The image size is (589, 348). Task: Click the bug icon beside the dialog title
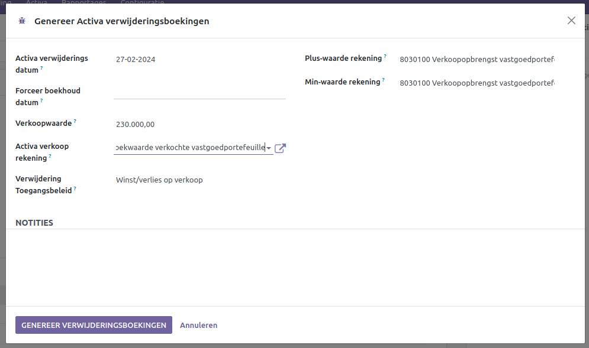pos(22,20)
